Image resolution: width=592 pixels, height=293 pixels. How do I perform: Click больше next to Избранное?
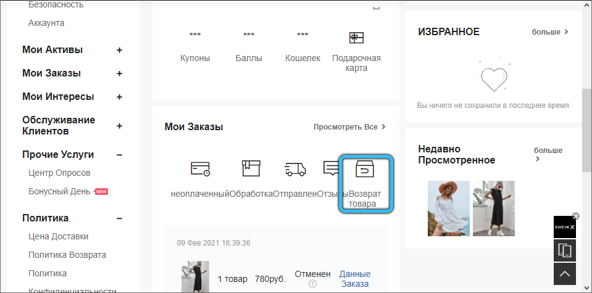tap(550, 31)
